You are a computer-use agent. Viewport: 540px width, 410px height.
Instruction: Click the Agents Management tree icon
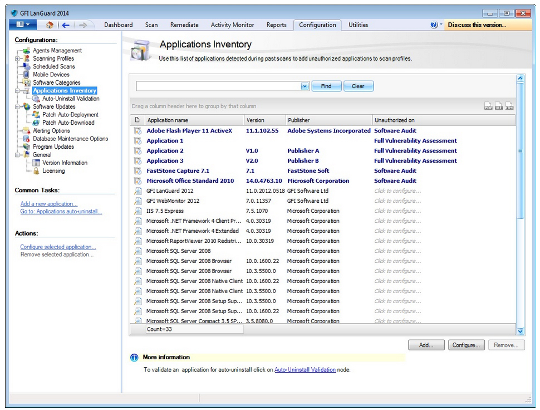(x=27, y=51)
